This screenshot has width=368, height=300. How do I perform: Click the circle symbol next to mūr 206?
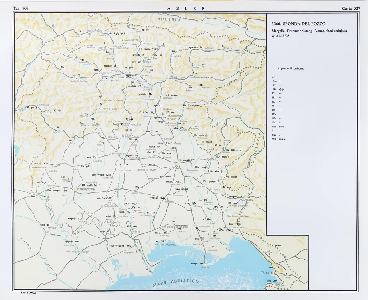click(x=161, y=233)
